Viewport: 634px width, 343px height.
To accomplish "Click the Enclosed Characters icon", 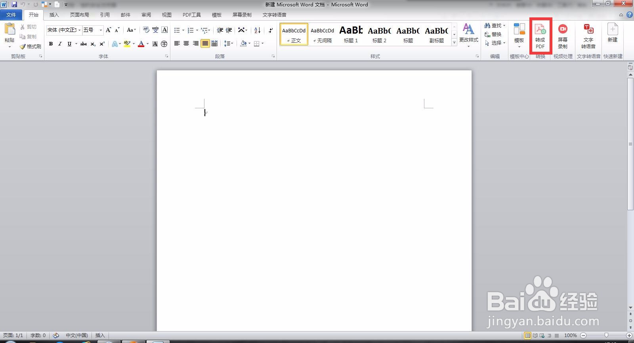I will click(x=164, y=44).
